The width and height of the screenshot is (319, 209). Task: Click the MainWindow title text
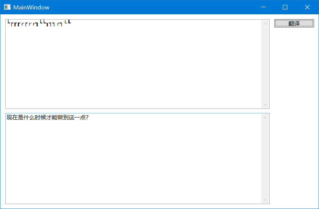point(31,7)
